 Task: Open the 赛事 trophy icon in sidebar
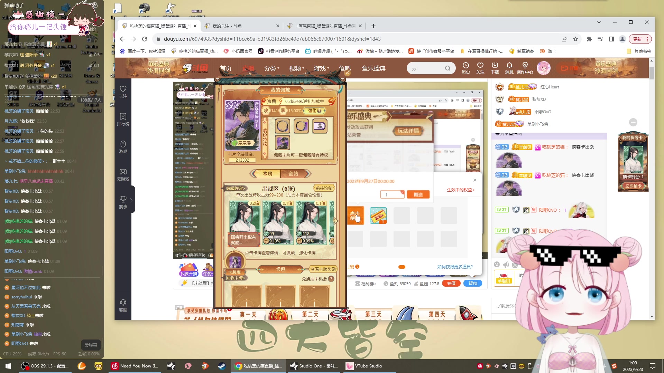point(123,202)
